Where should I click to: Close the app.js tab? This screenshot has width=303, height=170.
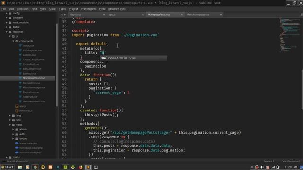pos(143,15)
